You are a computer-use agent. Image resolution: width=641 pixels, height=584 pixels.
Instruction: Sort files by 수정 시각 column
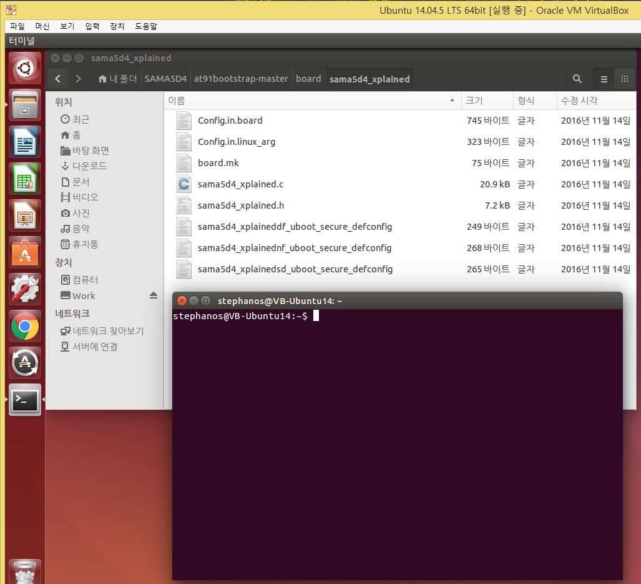coord(579,101)
